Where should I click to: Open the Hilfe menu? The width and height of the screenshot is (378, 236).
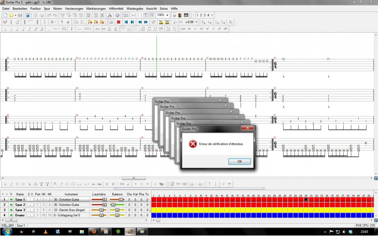(174, 8)
